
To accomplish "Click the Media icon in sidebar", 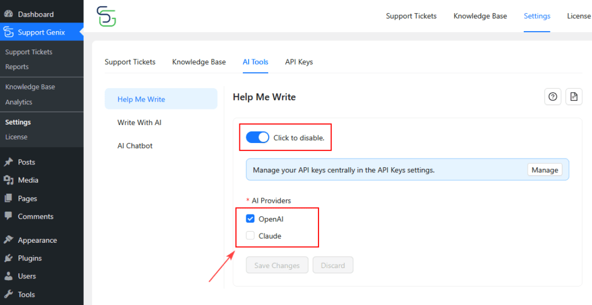I will 8,180.
